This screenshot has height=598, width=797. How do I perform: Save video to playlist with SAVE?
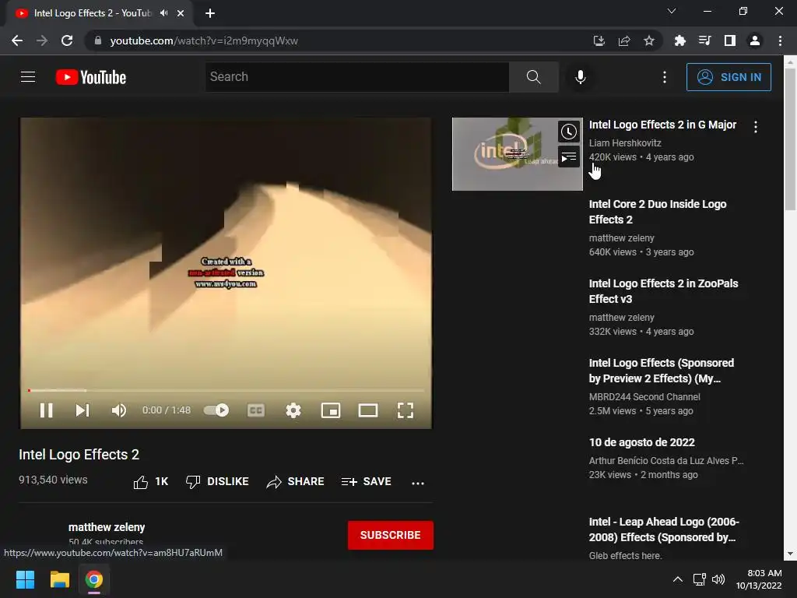367,481
